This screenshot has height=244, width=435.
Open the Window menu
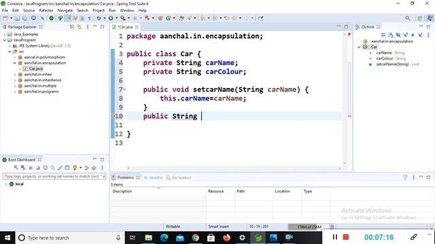coord(127,10)
